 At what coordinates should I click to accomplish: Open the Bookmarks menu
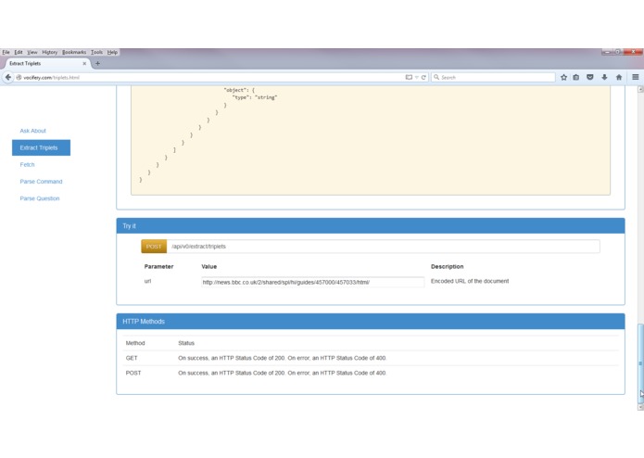(74, 52)
